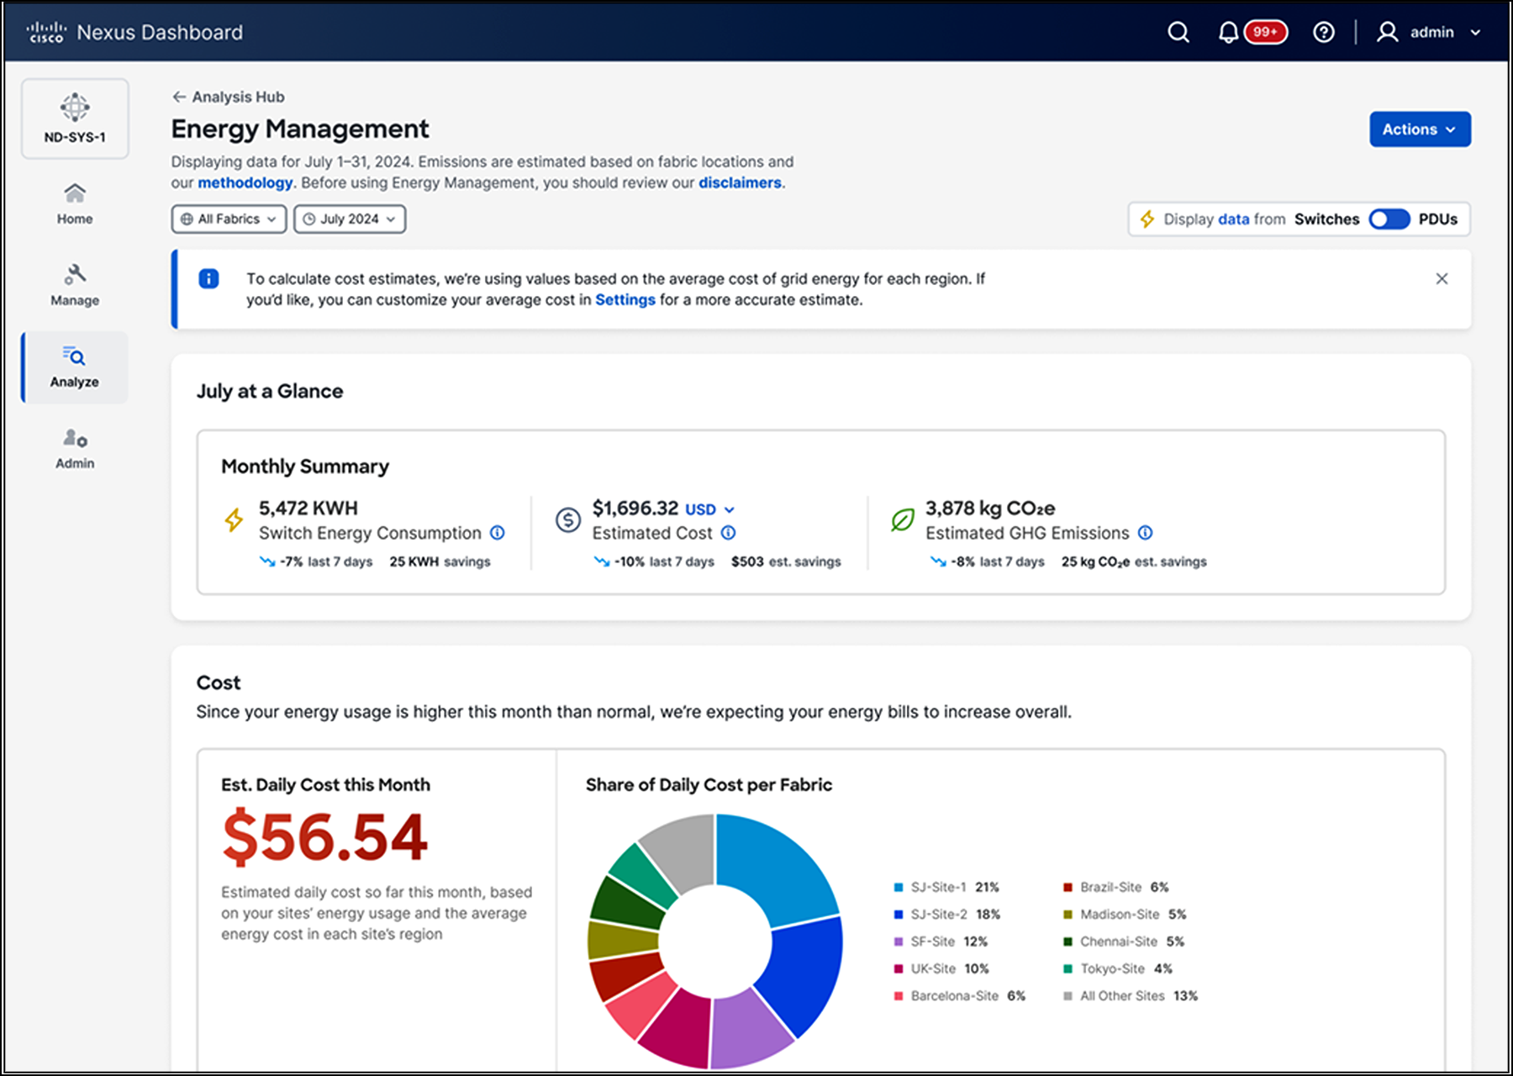1513x1076 pixels.
Task: Click the 5,472 KWH value
Action: tap(308, 509)
